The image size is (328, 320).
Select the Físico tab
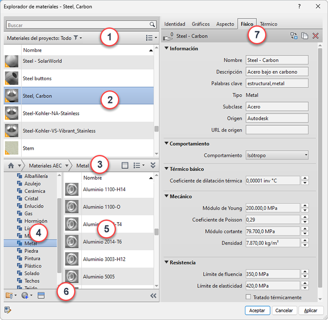(247, 24)
